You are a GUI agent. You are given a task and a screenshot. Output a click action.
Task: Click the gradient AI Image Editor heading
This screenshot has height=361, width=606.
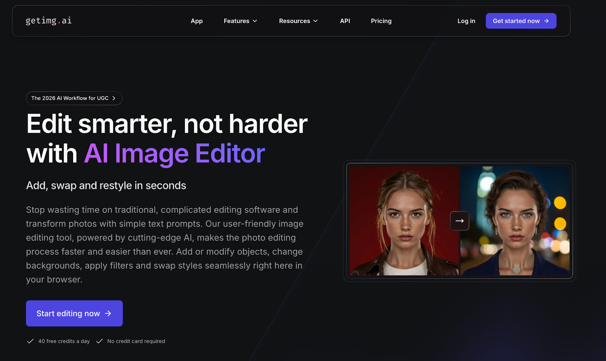pyautogui.click(x=174, y=153)
